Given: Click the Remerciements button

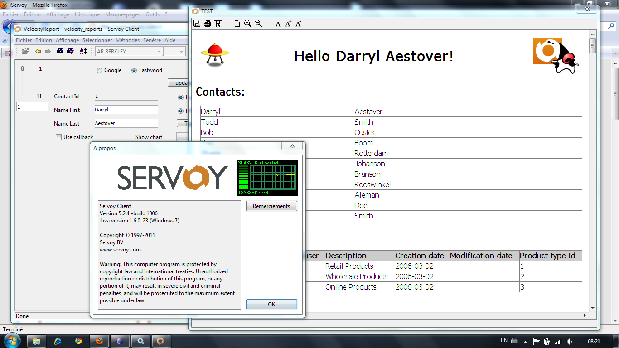Looking at the screenshot, I should pos(271,206).
